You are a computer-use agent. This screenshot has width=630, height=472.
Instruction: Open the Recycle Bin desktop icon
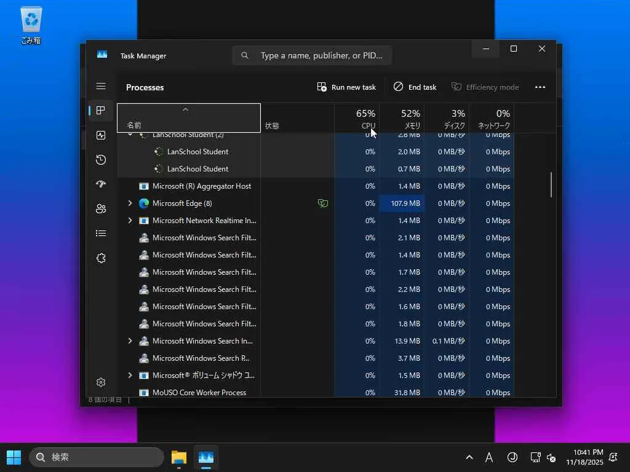(31, 25)
